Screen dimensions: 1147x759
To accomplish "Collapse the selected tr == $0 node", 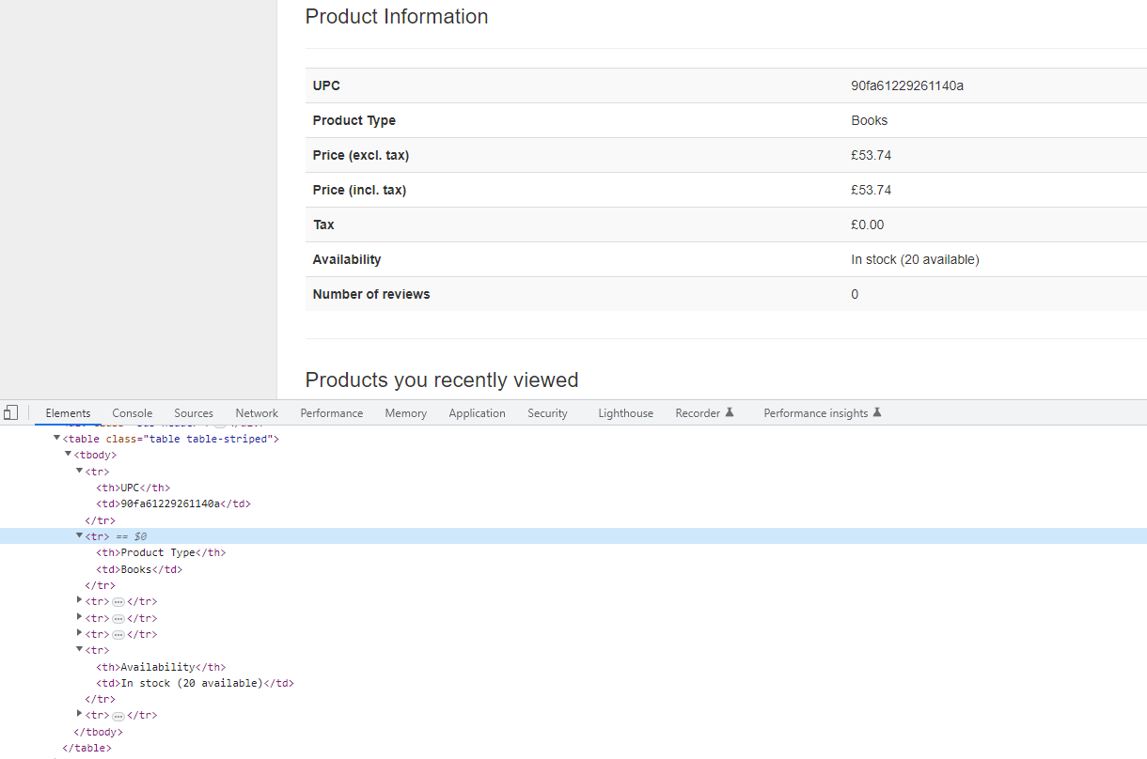I will pos(79,535).
